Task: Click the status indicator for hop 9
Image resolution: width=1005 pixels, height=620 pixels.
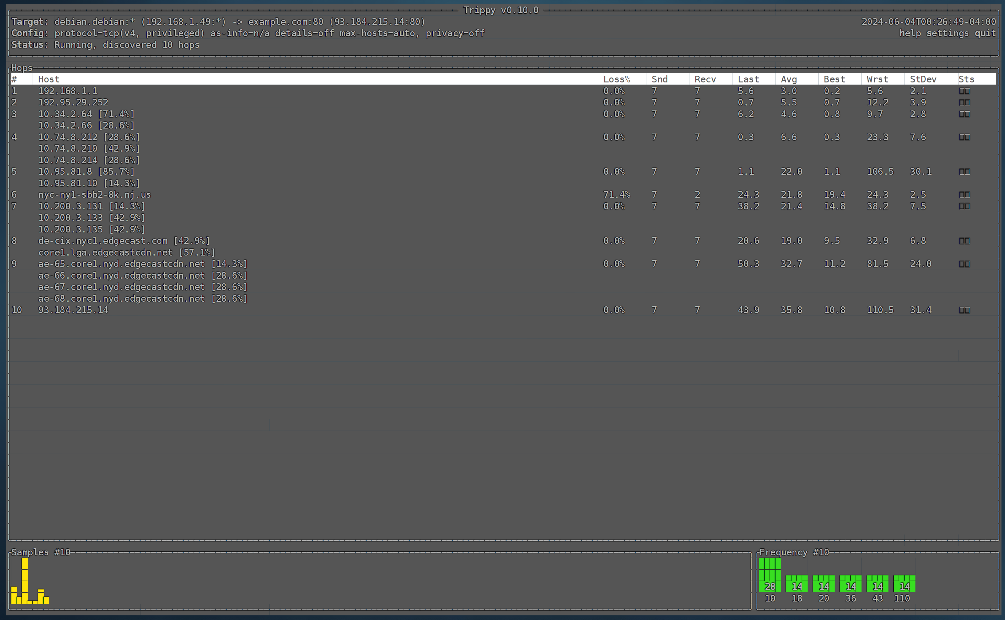Action: pos(964,264)
